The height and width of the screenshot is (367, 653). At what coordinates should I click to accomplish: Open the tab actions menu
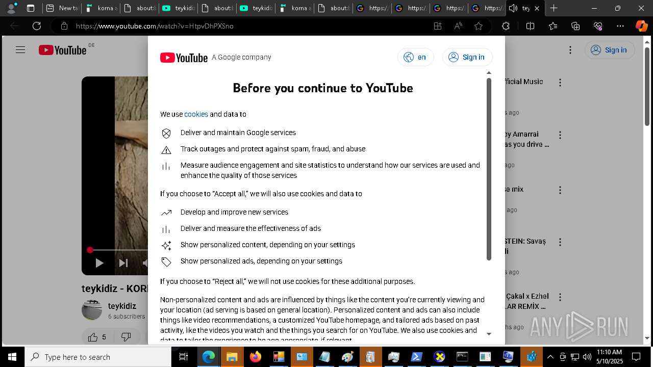(31, 8)
